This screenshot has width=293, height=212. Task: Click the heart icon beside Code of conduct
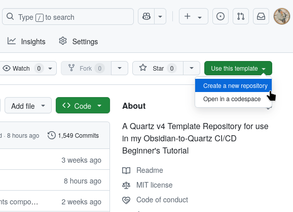tap(126, 200)
